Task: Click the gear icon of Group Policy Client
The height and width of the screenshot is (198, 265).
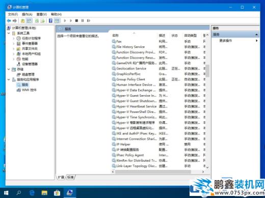Action: coord(114,79)
